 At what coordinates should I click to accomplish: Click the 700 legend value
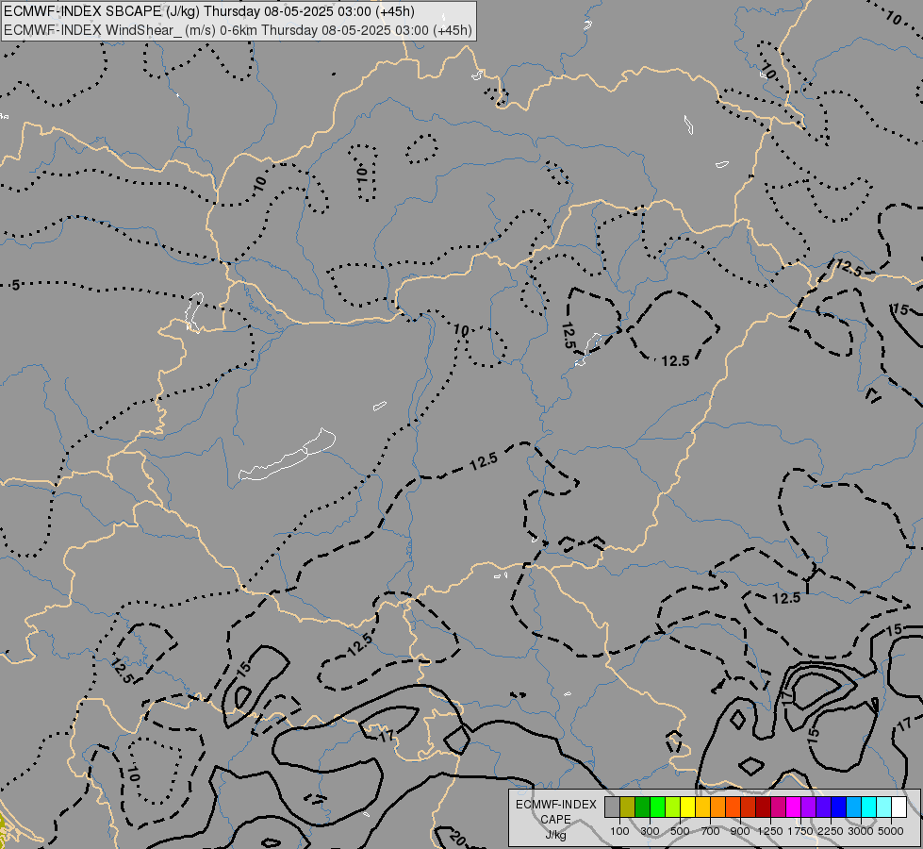pyautogui.click(x=711, y=831)
